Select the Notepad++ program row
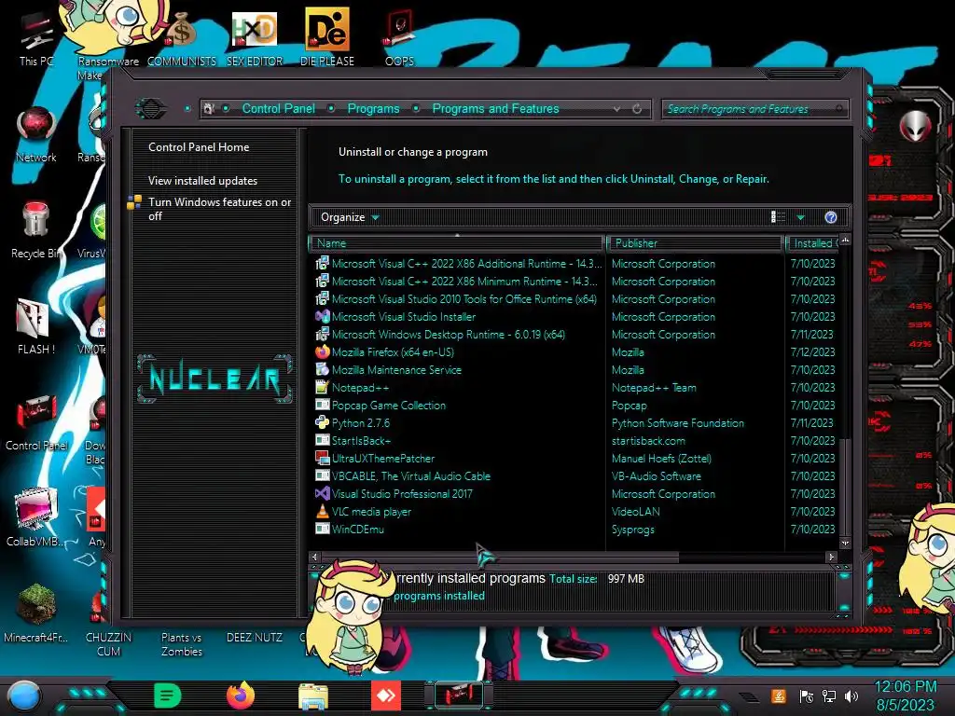The width and height of the screenshot is (955, 716). pos(574,388)
